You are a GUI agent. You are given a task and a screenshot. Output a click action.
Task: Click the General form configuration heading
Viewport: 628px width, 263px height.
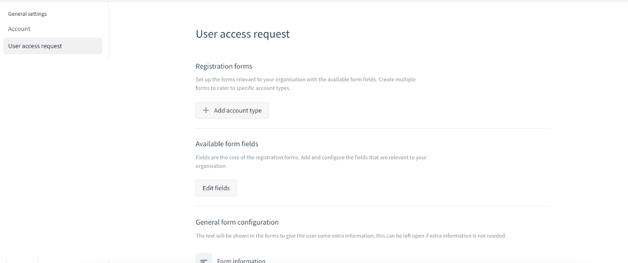coord(237,222)
